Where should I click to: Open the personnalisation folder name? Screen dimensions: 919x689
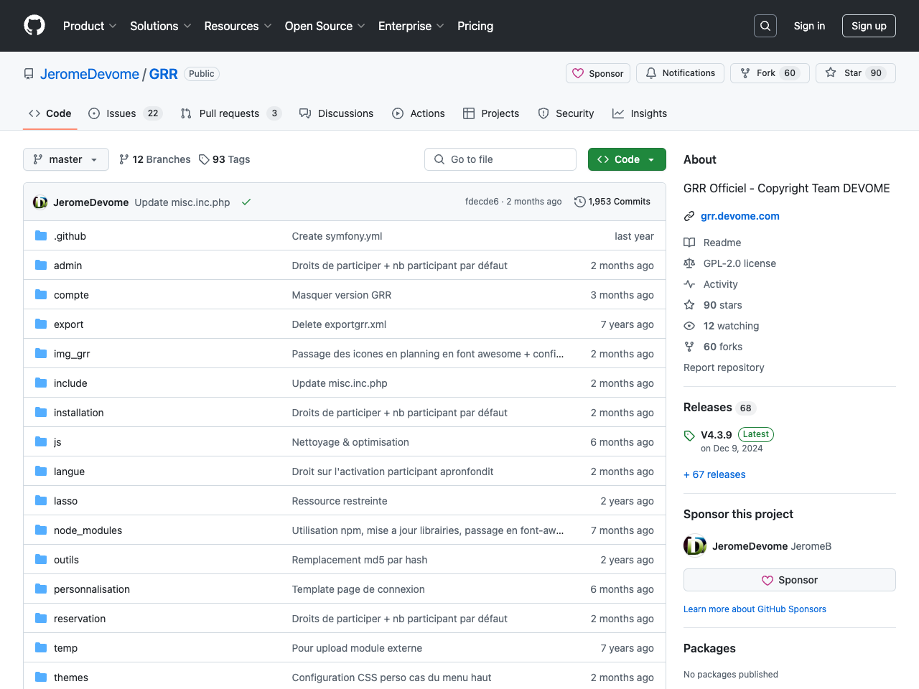click(x=92, y=589)
